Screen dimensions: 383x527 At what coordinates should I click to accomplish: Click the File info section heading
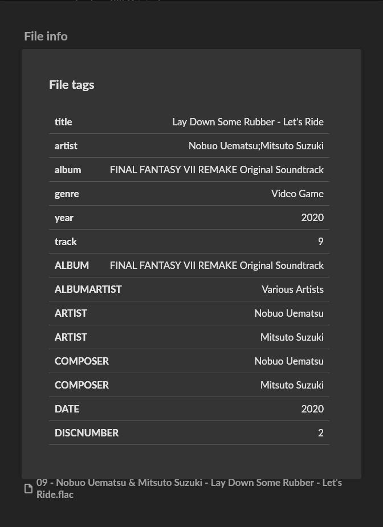(46, 36)
